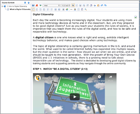Screen dimensions: 140x114
Task: Click the chapter icon beside Intro to Digital Citizenship
Action: [5, 6]
